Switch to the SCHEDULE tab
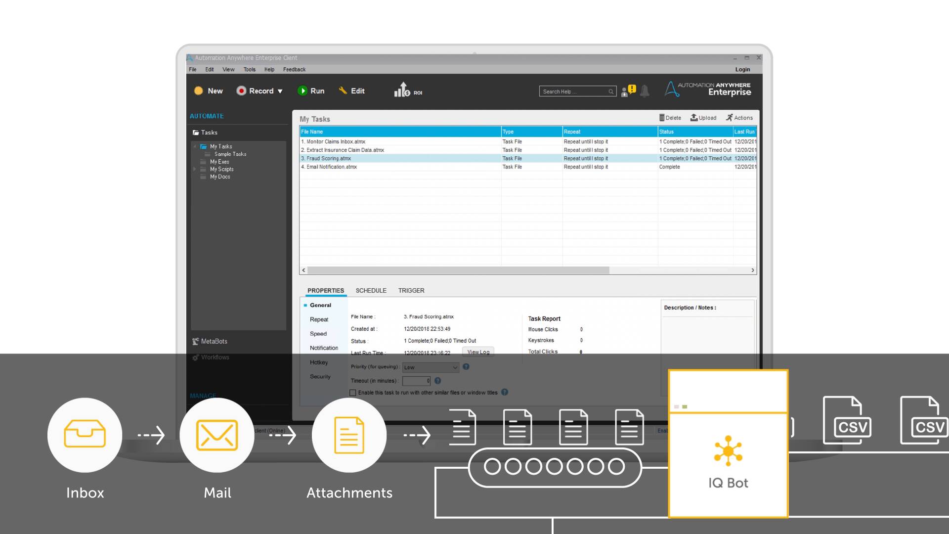Screen dimensions: 949x534 click(x=371, y=291)
